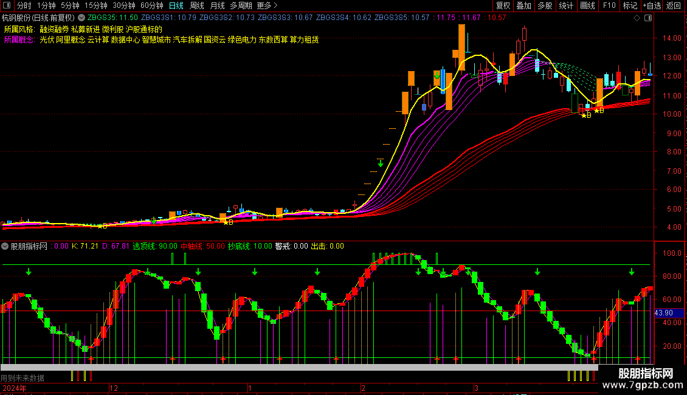Activate the 画线 drawing tools
This screenshot has height=395, width=687.
(x=587, y=5)
